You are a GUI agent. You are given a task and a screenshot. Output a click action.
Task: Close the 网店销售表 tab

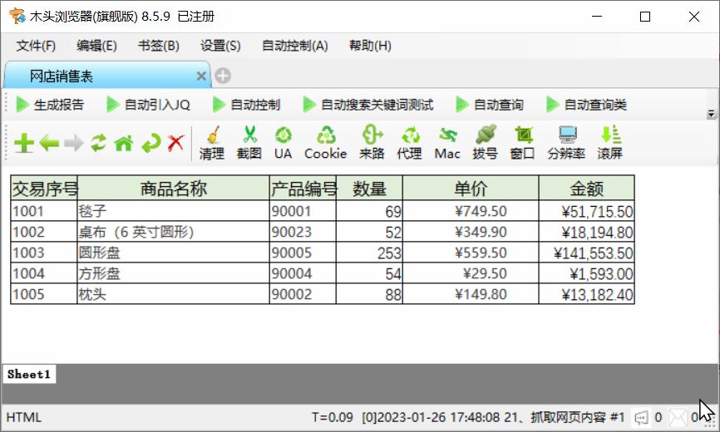(x=201, y=76)
